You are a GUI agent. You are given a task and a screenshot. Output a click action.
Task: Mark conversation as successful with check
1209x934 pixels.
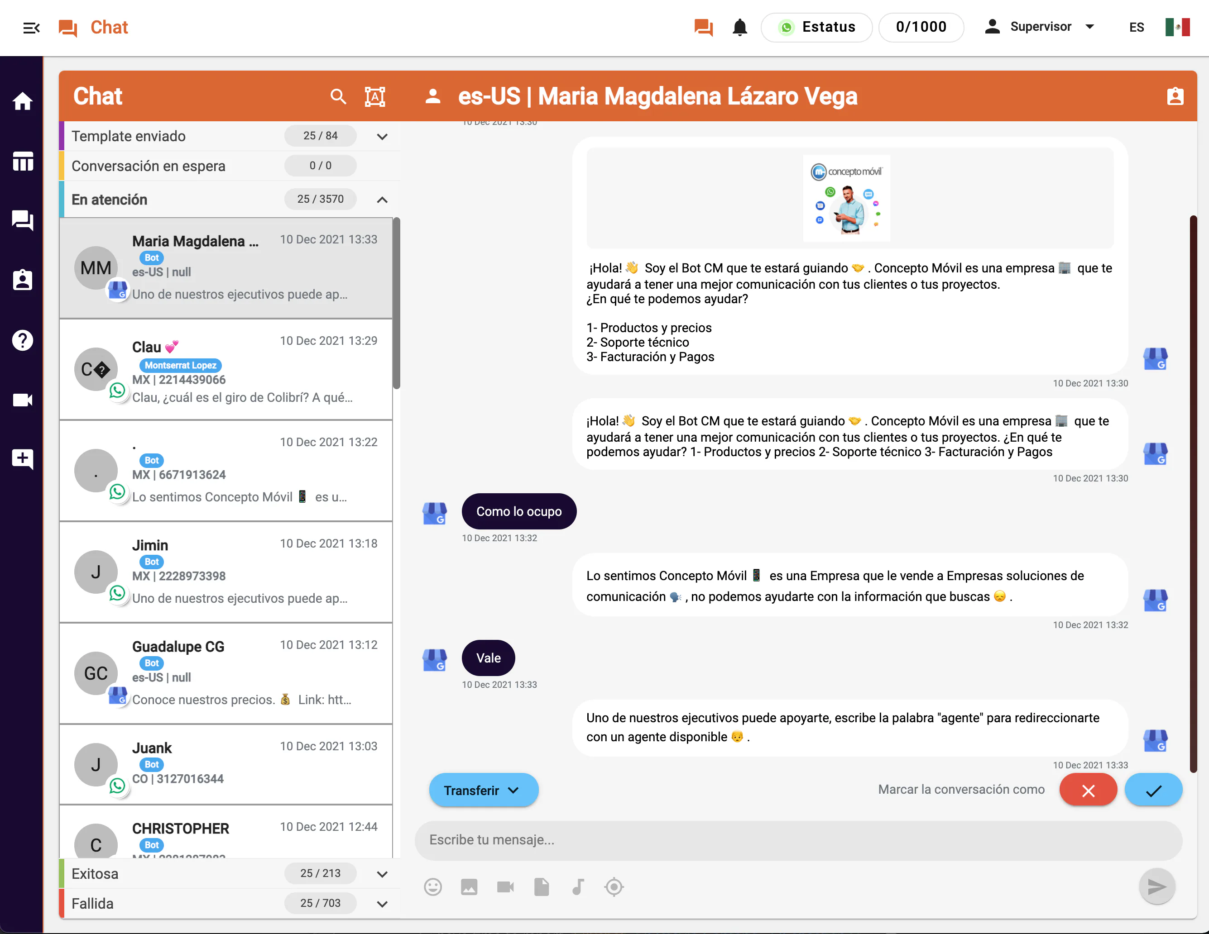click(1153, 790)
